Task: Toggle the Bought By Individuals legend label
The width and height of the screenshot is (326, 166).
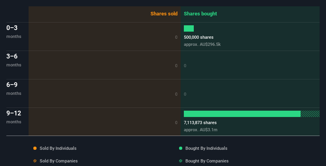Action: coord(206,148)
